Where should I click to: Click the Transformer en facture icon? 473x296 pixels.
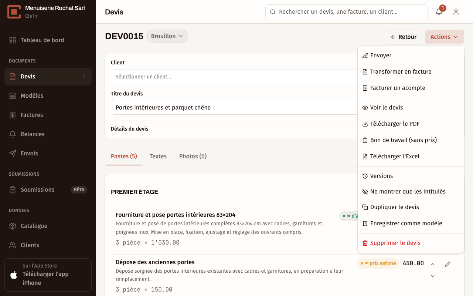(365, 72)
